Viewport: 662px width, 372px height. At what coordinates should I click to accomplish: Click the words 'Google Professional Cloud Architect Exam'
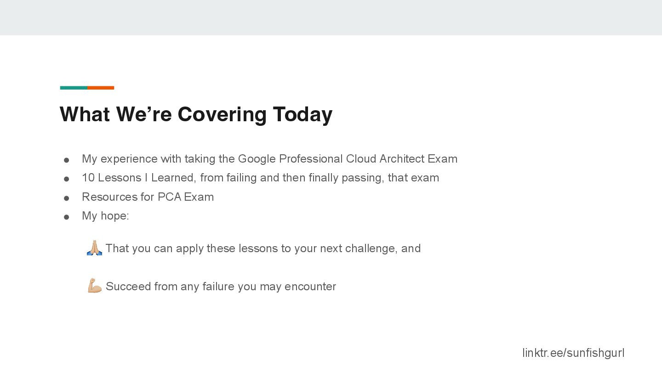pyautogui.click(x=348, y=159)
